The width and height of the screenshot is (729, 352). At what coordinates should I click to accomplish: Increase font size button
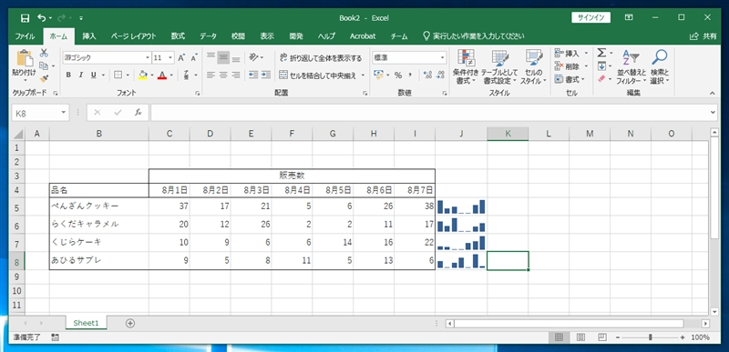click(x=181, y=58)
